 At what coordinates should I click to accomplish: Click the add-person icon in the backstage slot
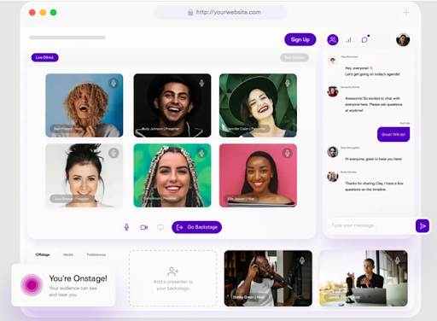click(x=172, y=271)
